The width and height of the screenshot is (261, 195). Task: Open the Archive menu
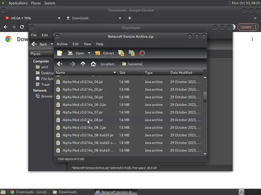[x=62, y=44]
